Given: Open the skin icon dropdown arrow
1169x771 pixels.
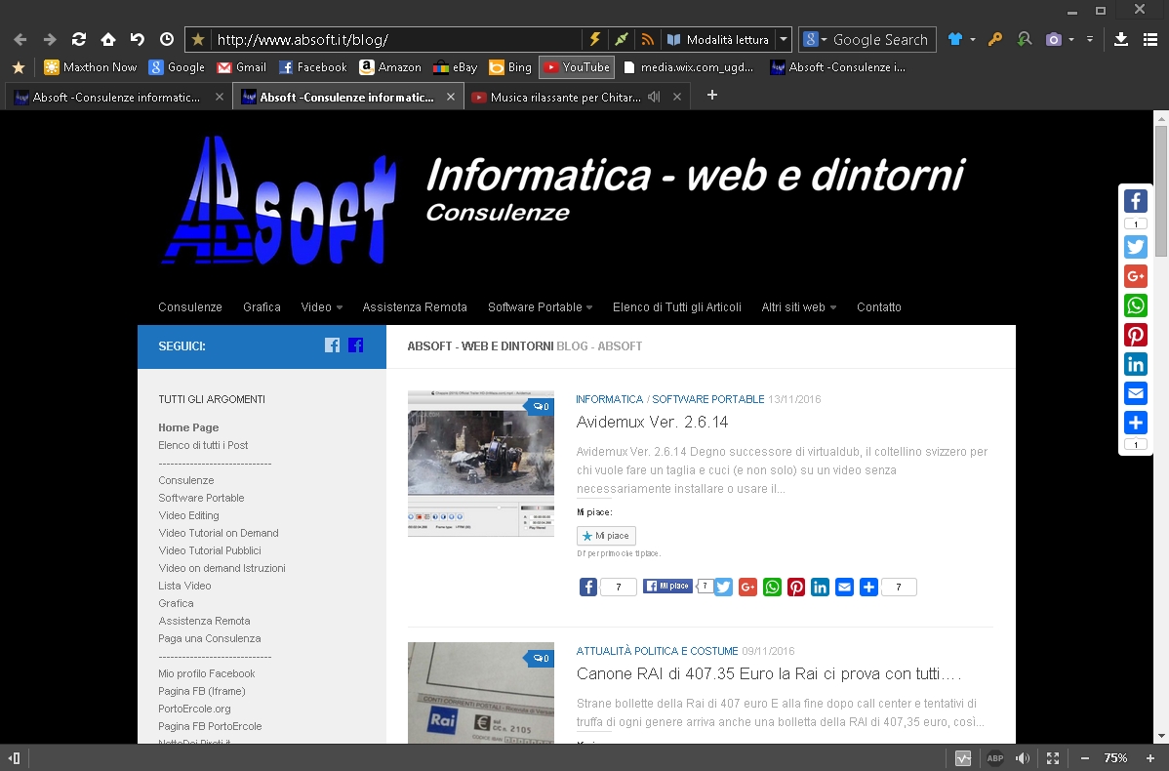Looking at the screenshot, I should click(972, 39).
